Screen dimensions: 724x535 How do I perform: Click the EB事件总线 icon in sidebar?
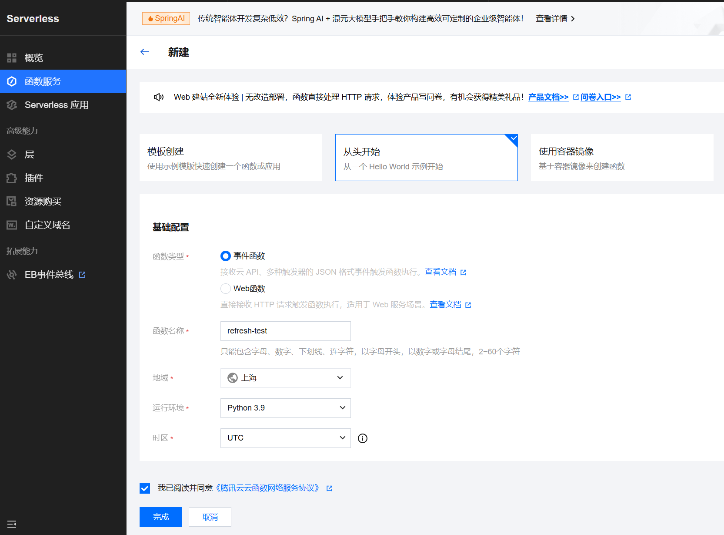(12, 275)
